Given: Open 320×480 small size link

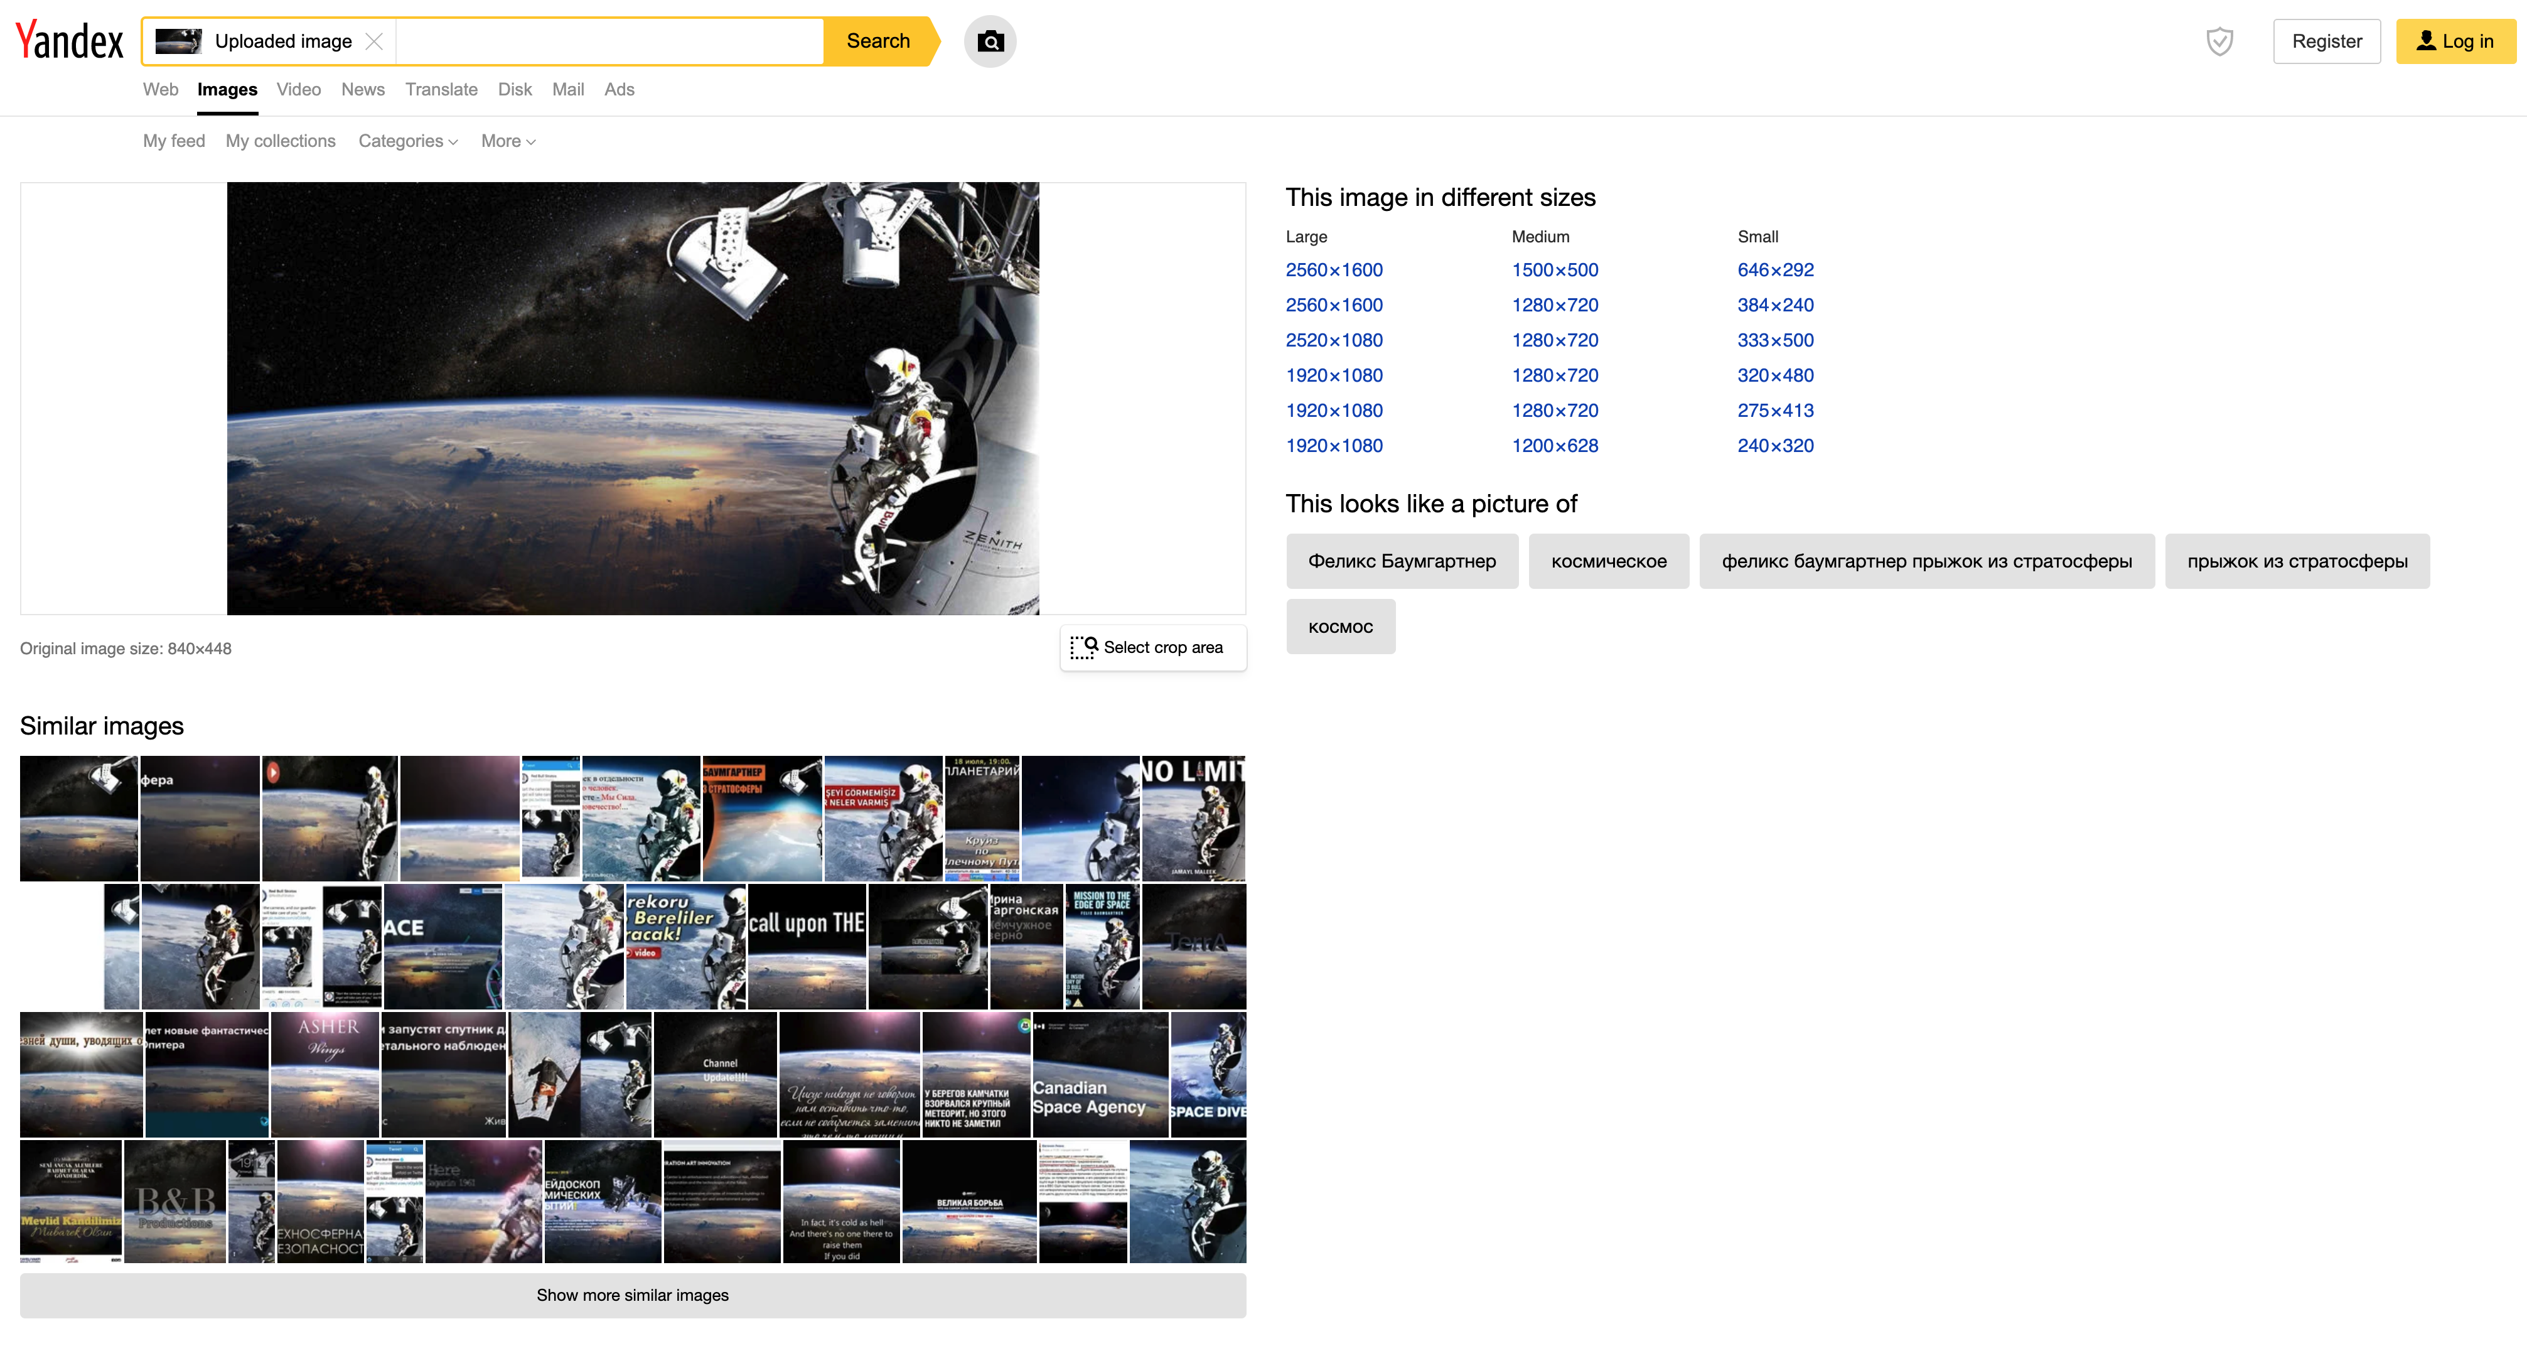Looking at the screenshot, I should point(1776,376).
